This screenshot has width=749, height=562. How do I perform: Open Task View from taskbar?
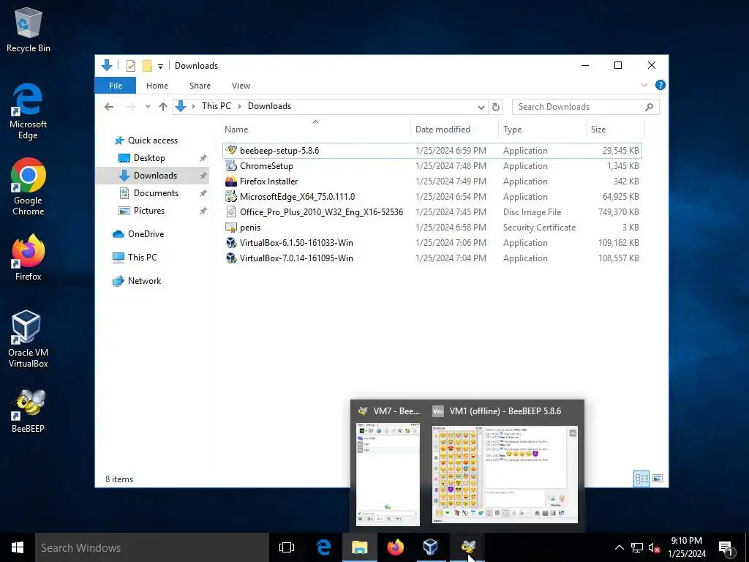(x=287, y=547)
